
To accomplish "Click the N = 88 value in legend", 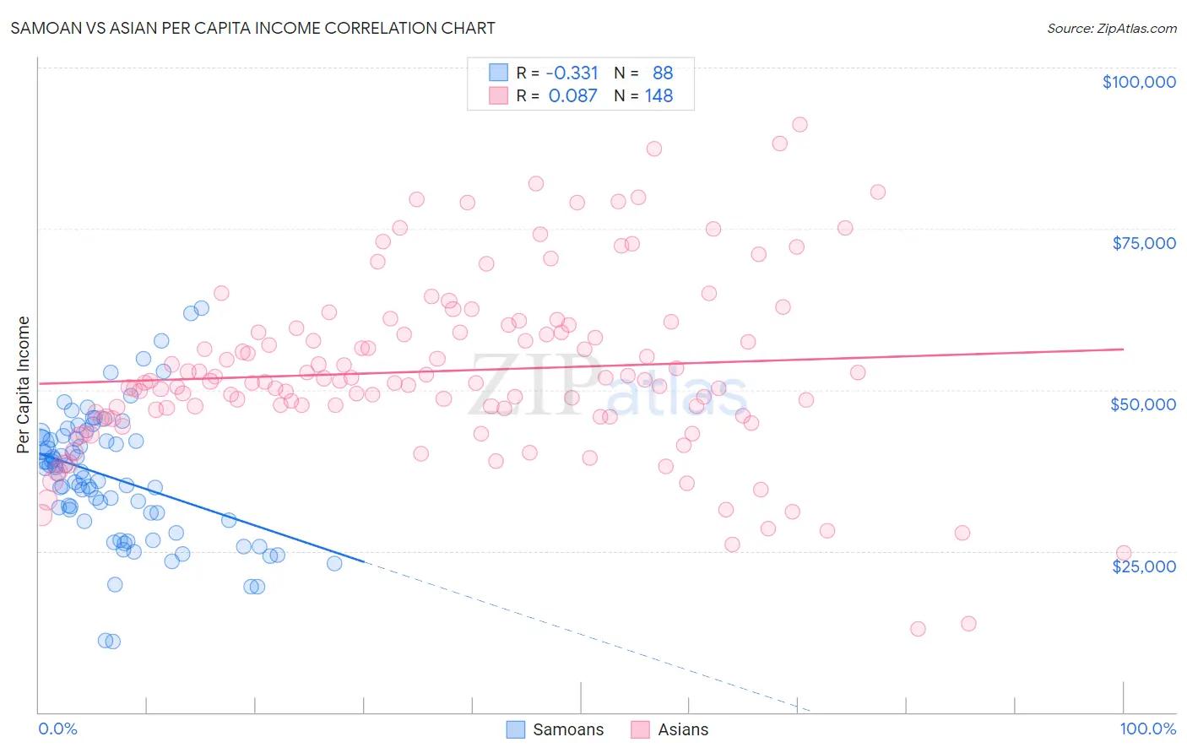I will [643, 73].
